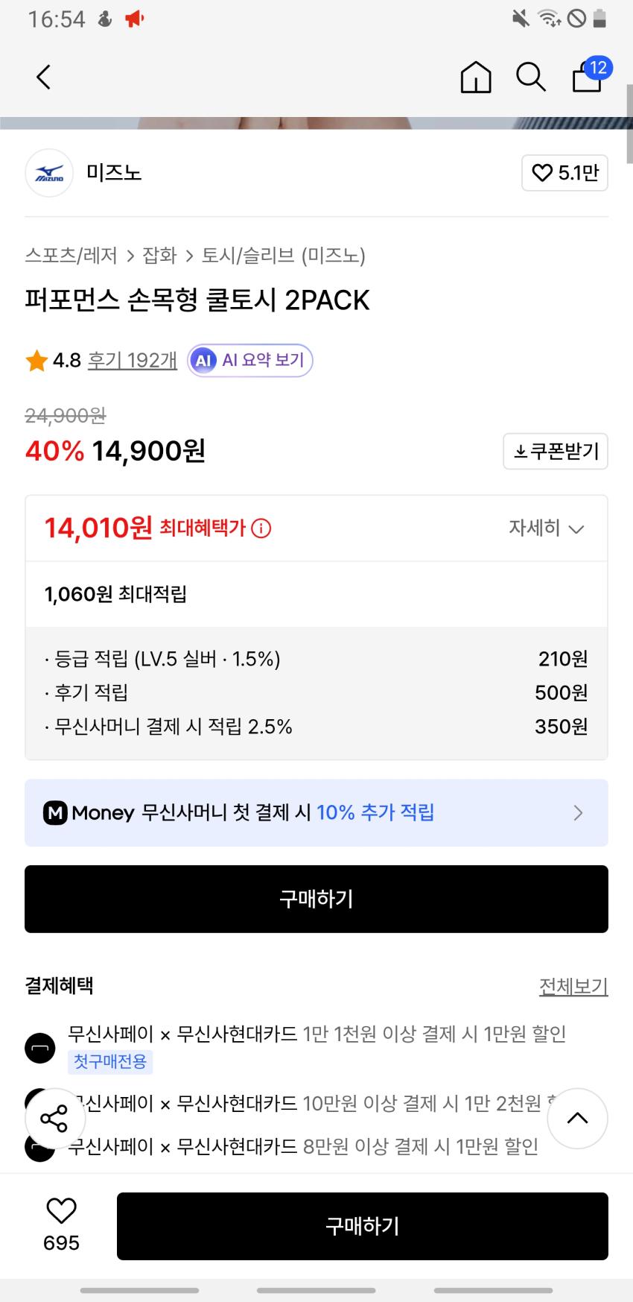Toggle brand like heart 5.1만
Image resolution: width=633 pixels, height=1302 pixels.
(564, 173)
